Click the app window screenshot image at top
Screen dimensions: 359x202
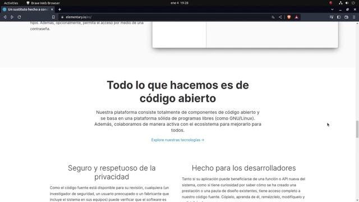(x=245, y=35)
